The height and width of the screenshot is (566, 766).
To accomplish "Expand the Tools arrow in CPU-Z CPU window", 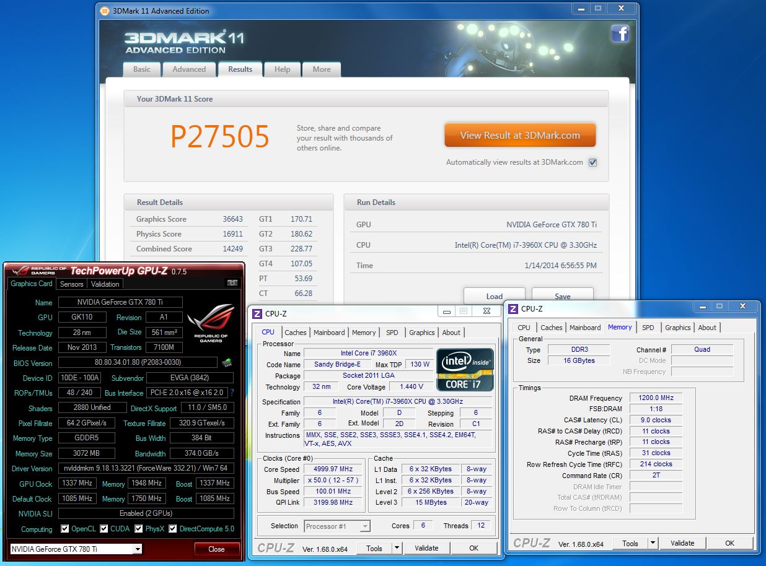I will pos(397,548).
